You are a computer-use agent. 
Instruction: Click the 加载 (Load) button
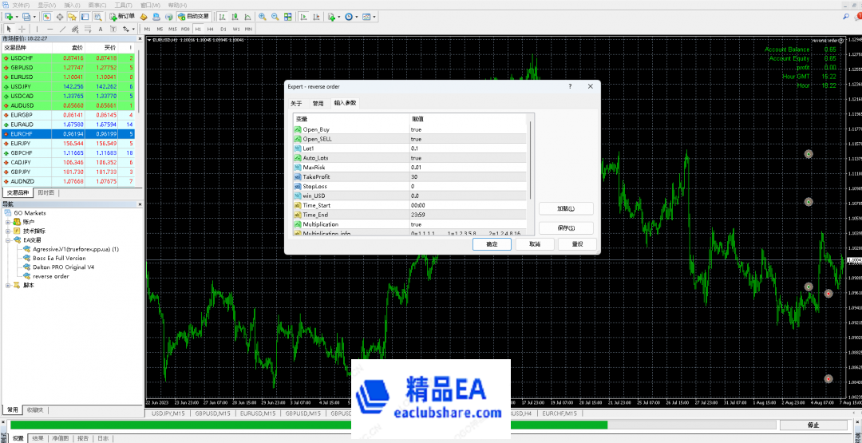pyautogui.click(x=566, y=208)
